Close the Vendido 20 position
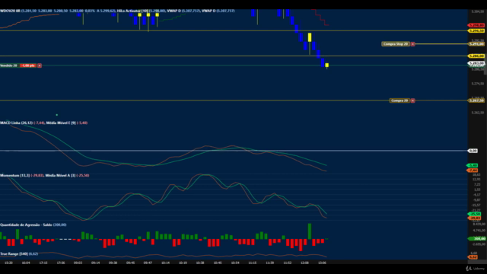The width and height of the screenshot is (487, 274). click(40, 65)
